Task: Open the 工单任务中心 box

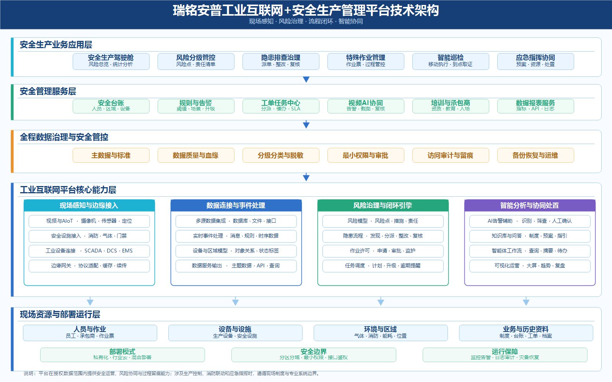Action: coord(281,106)
